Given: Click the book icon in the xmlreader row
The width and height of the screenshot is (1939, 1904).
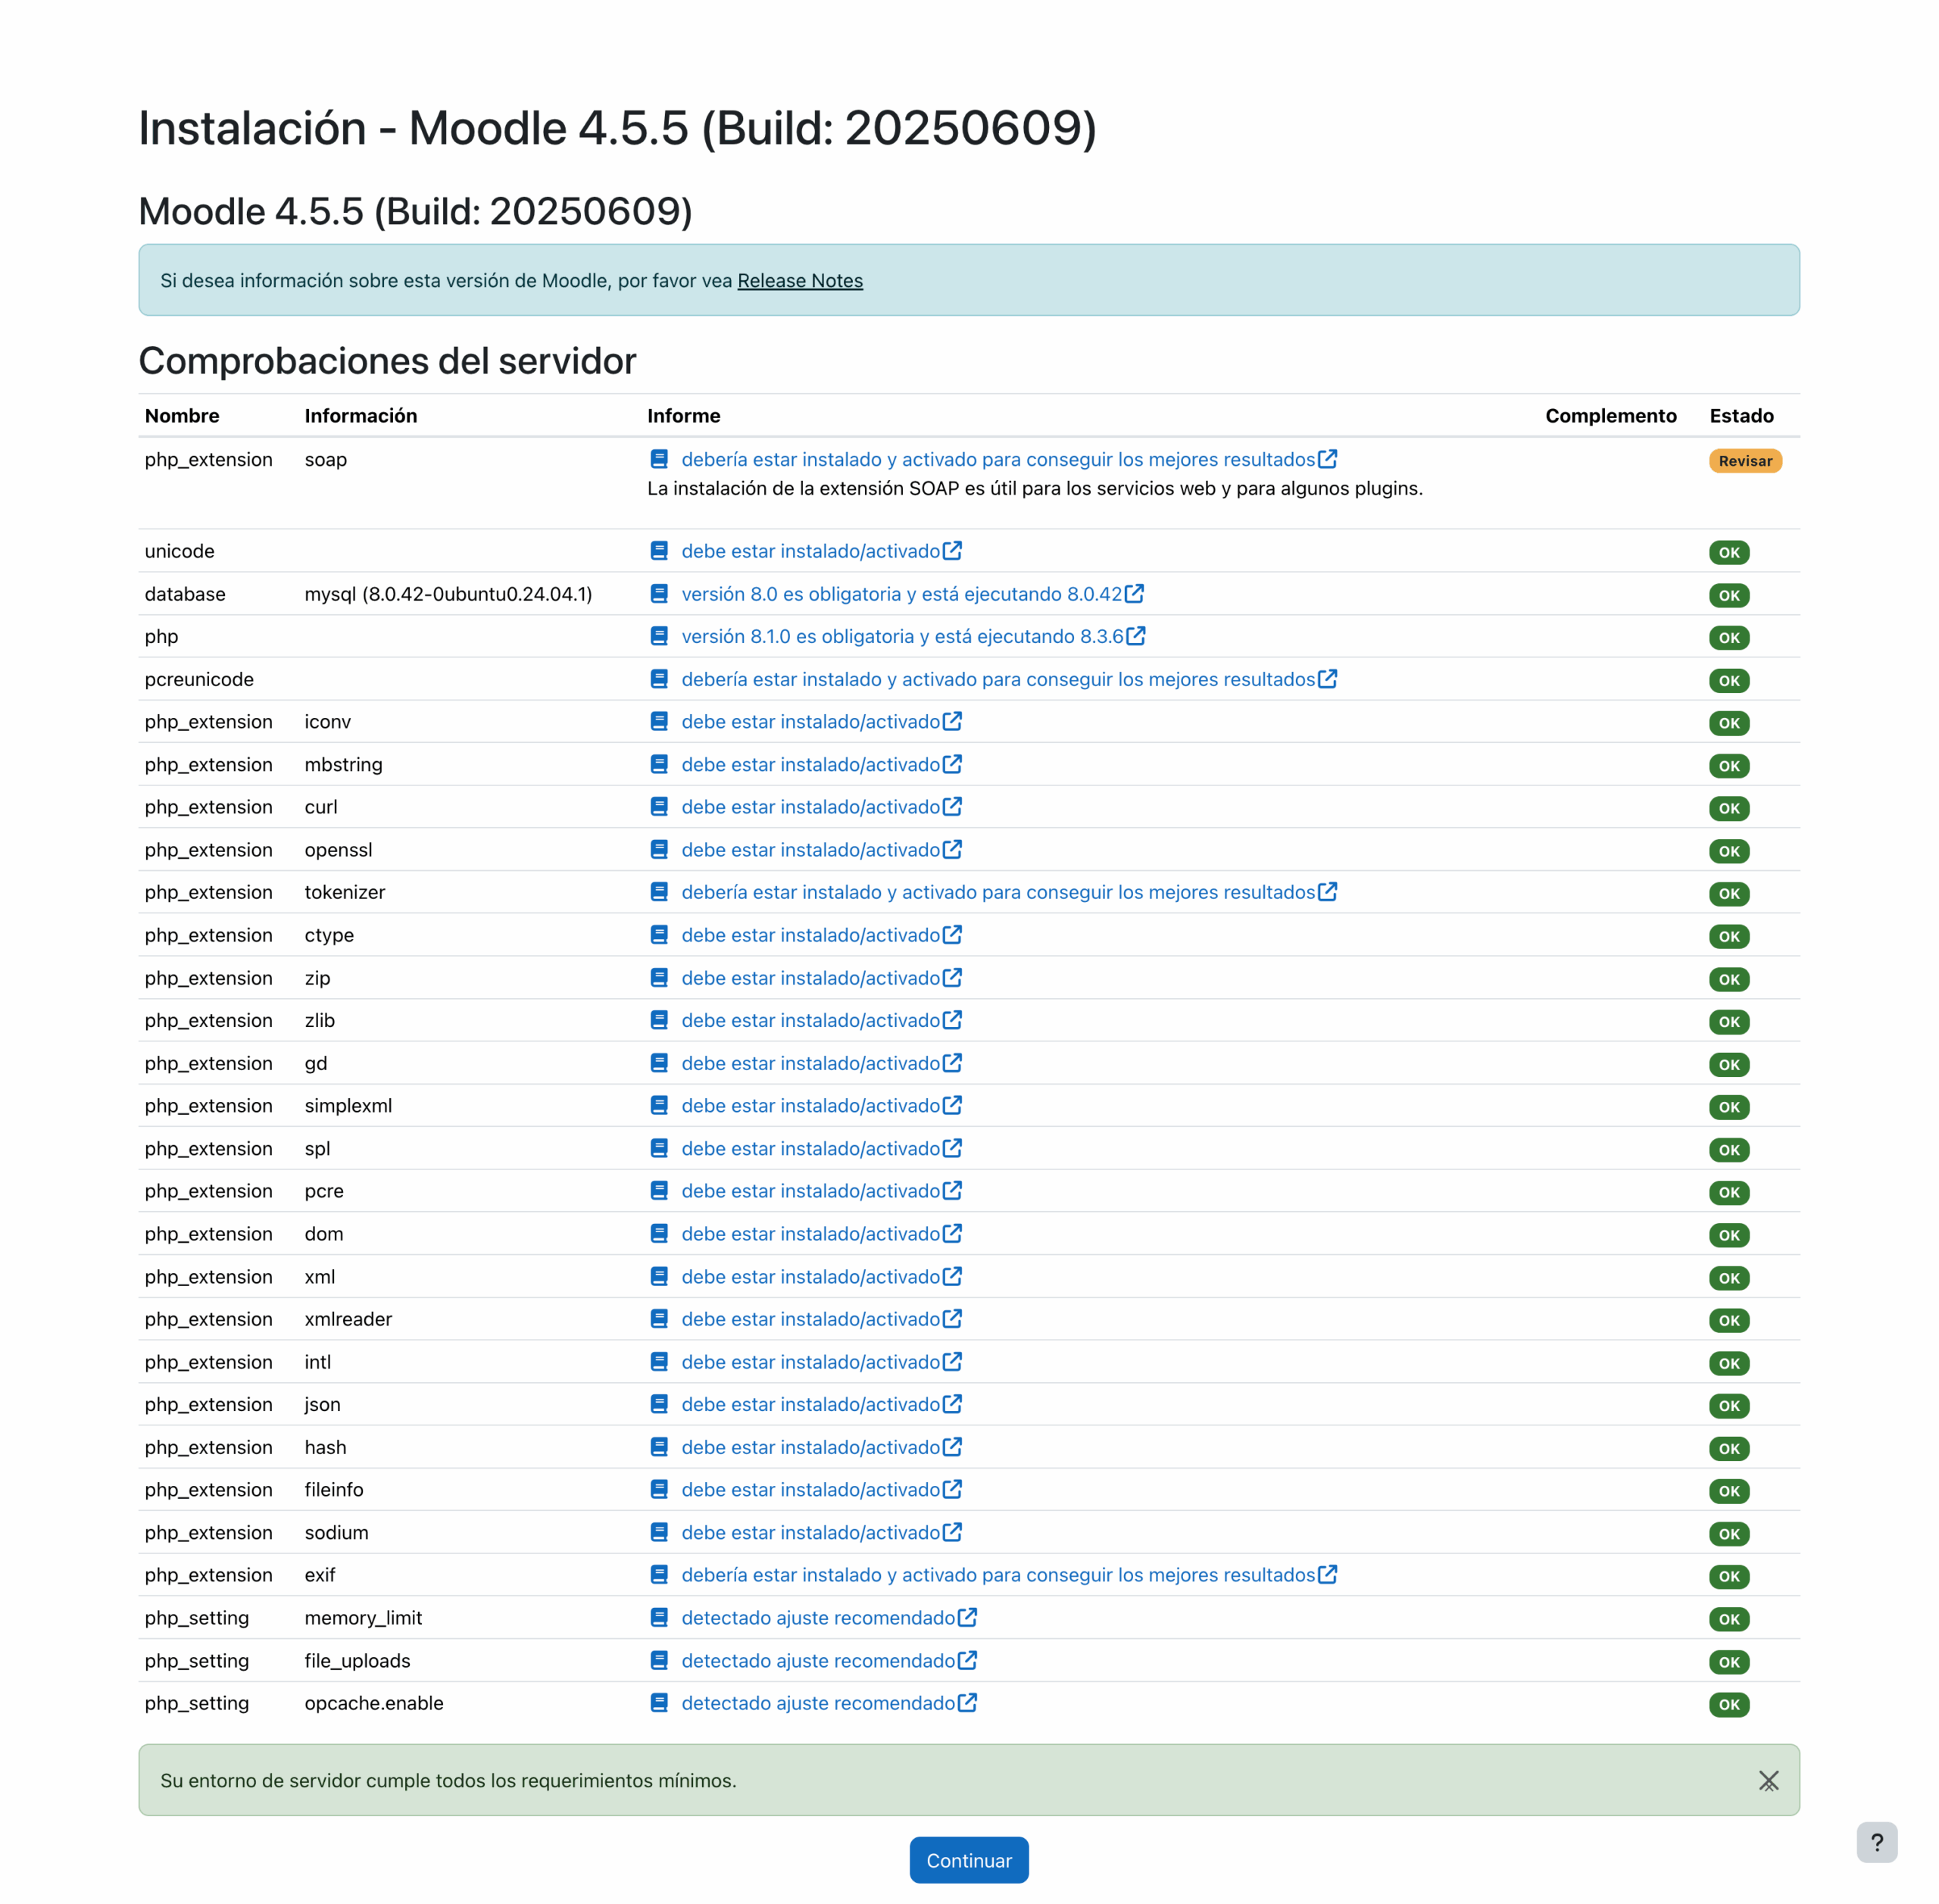Looking at the screenshot, I should (x=659, y=1319).
